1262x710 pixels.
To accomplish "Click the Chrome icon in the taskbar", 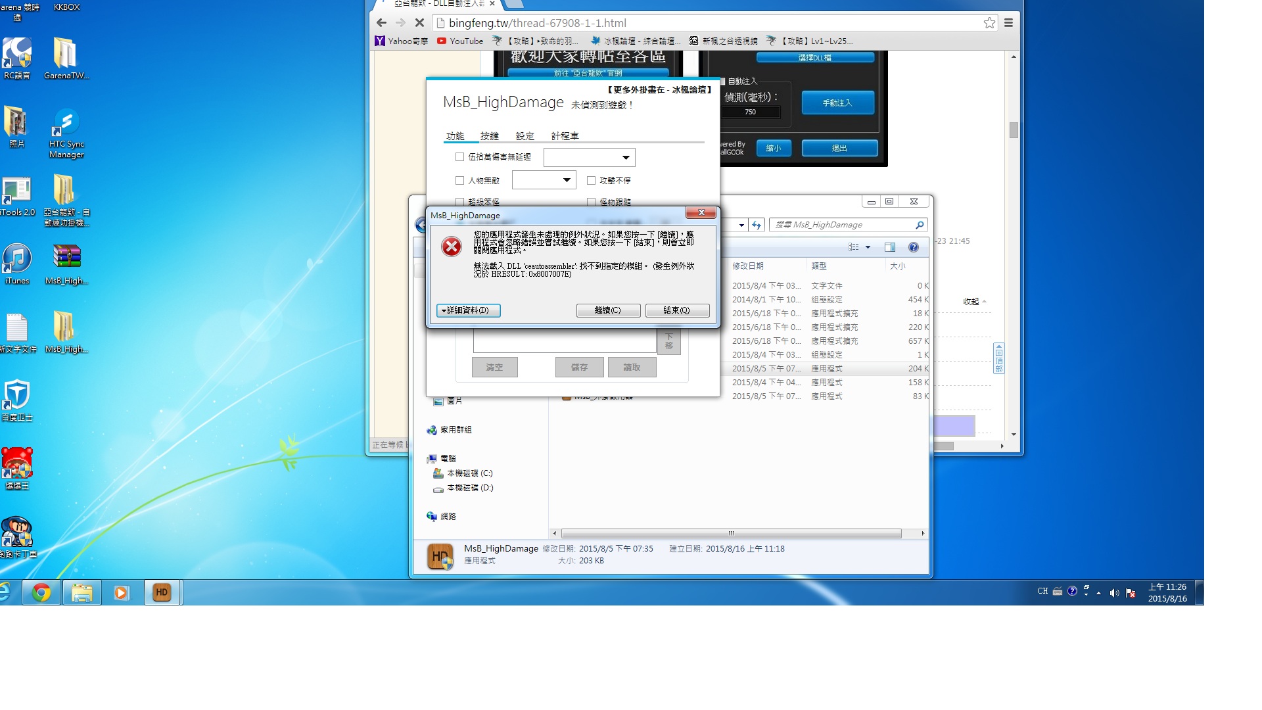I will point(41,592).
